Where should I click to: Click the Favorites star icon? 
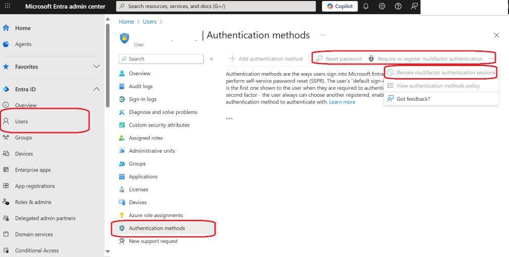click(6, 67)
